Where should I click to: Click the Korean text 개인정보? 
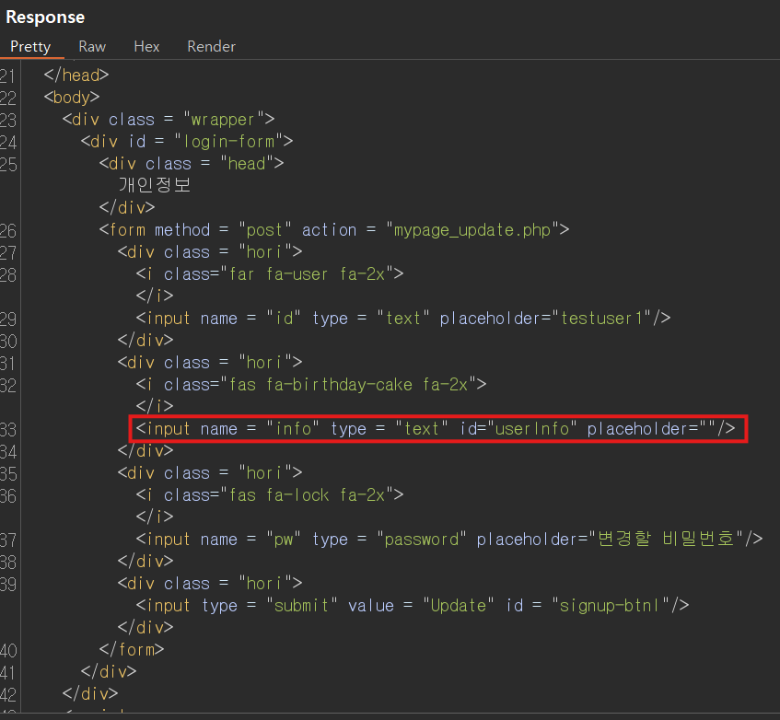[155, 184]
